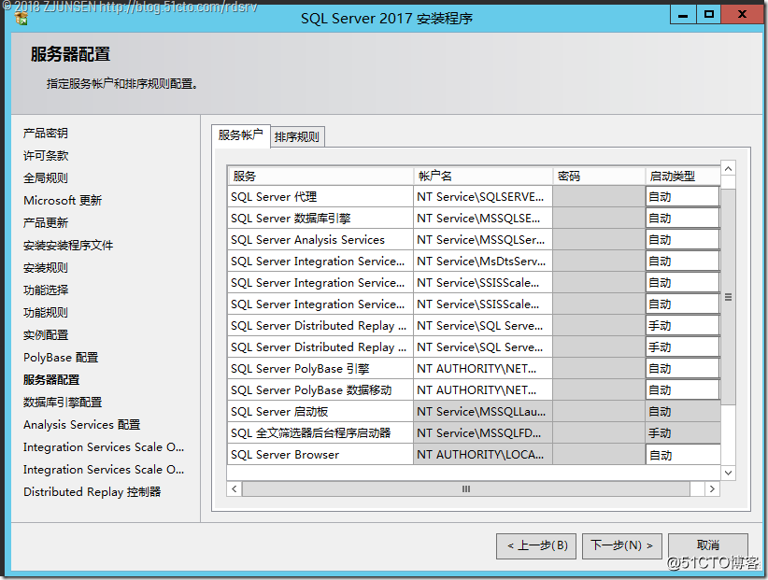Image resolution: width=768 pixels, height=580 pixels.
Task: Switch to the 服务帐户 tab
Action: (240, 135)
